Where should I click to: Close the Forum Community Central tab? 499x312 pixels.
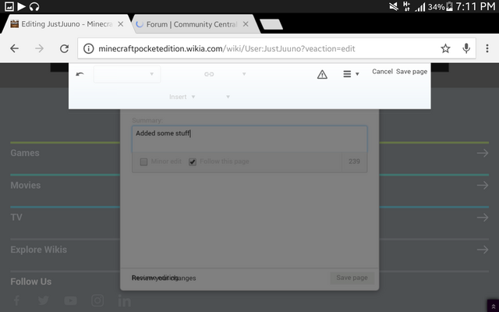pos(246,24)
